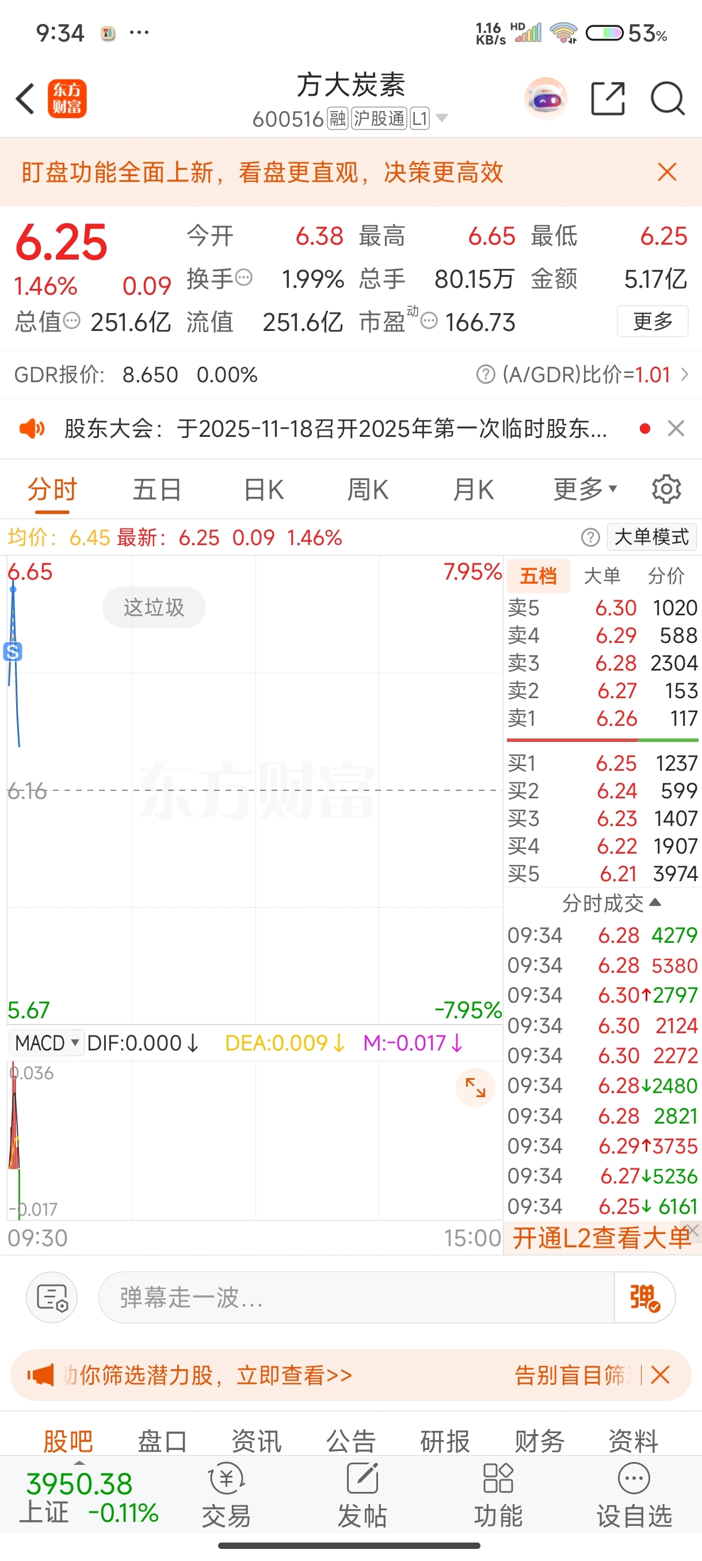Tap the share icon in header

click(608, 98)
